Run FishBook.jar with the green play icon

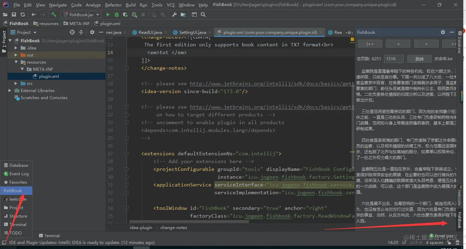point(108,15)
